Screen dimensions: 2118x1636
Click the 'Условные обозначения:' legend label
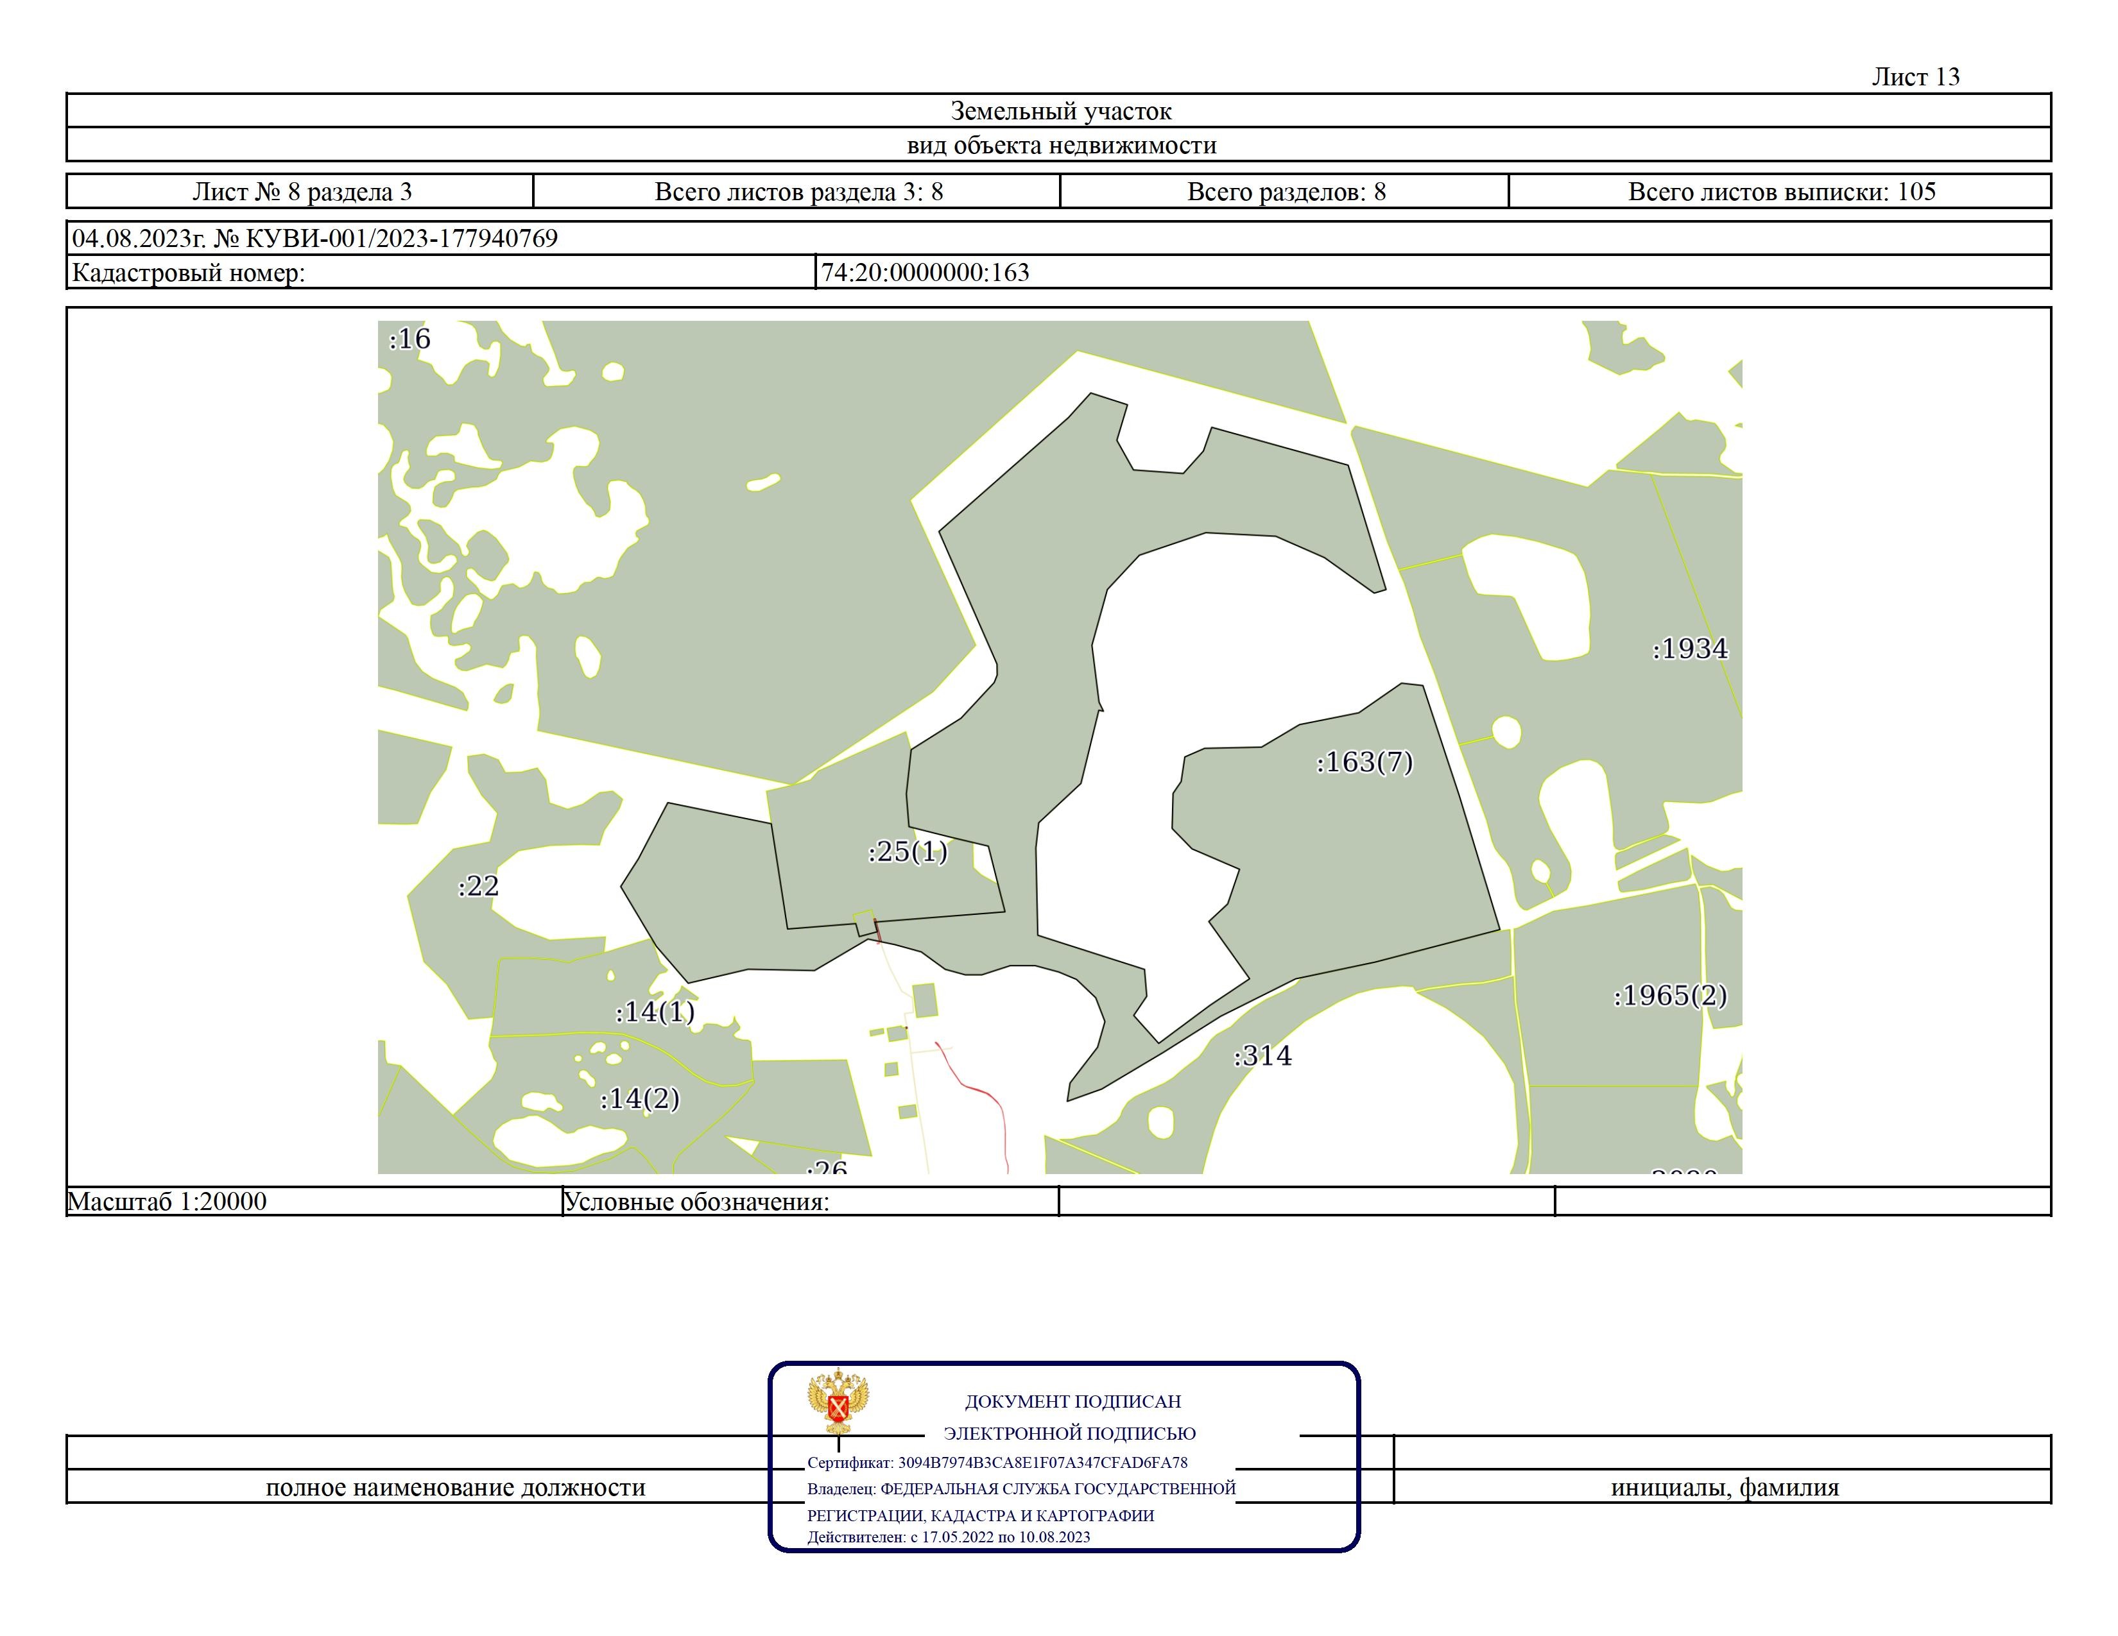tap(696, 1202)
